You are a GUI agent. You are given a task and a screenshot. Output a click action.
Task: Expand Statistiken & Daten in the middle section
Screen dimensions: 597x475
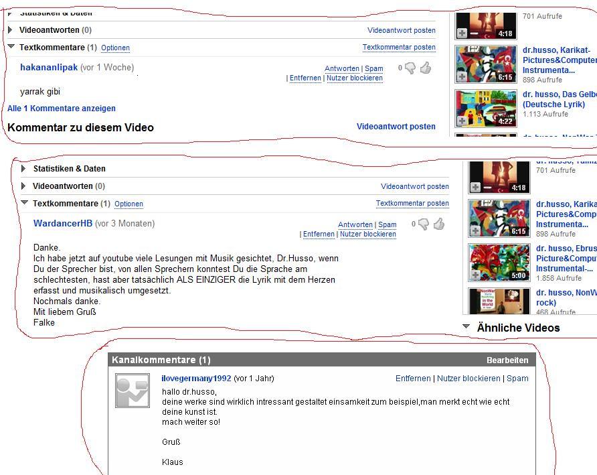pyautogui.click(x=23, y=169)
